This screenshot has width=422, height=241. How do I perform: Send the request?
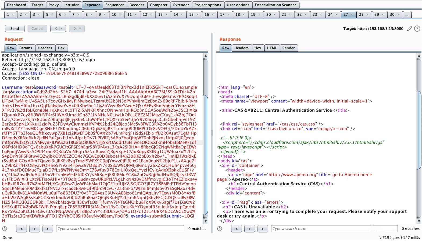(x=15, y=29)
